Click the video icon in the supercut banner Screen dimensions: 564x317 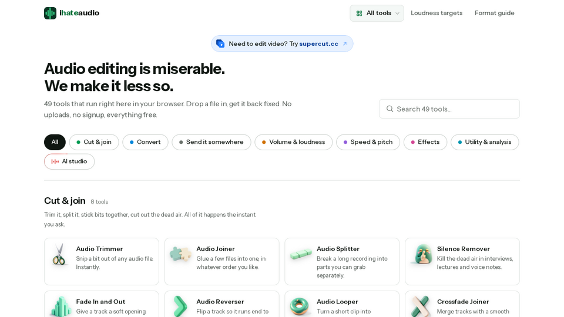tap(220, 43)
